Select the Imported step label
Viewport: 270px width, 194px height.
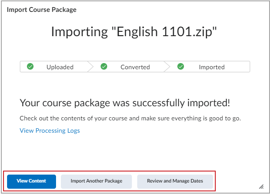(x=212, y=67)
